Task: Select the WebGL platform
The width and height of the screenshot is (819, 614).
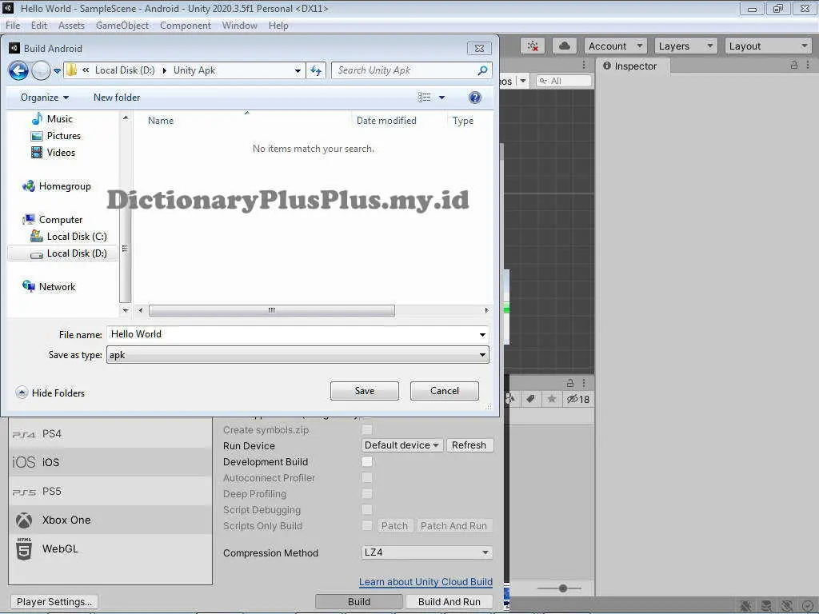Action: [110, 548]
